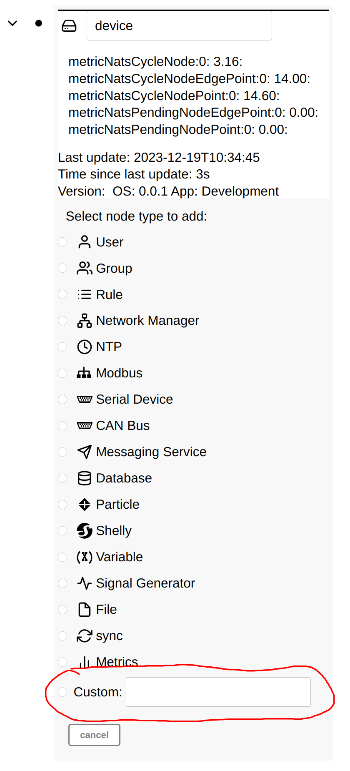
Task: Click the device node drive icon
Action: 69,26
